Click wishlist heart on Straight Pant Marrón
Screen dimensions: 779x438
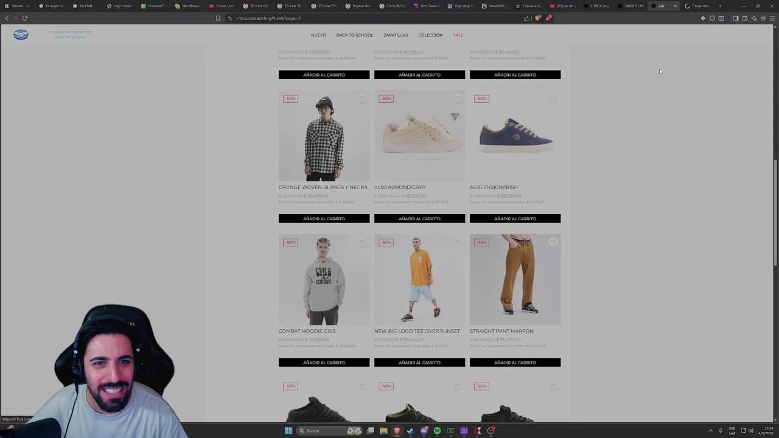coord(553,243)
